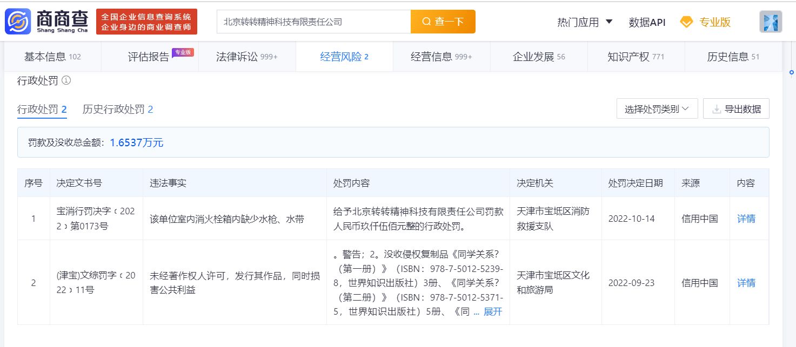Screen dimensions: 796x347
Task: Open the 专业版 link
Action: [x=714, y=22]
